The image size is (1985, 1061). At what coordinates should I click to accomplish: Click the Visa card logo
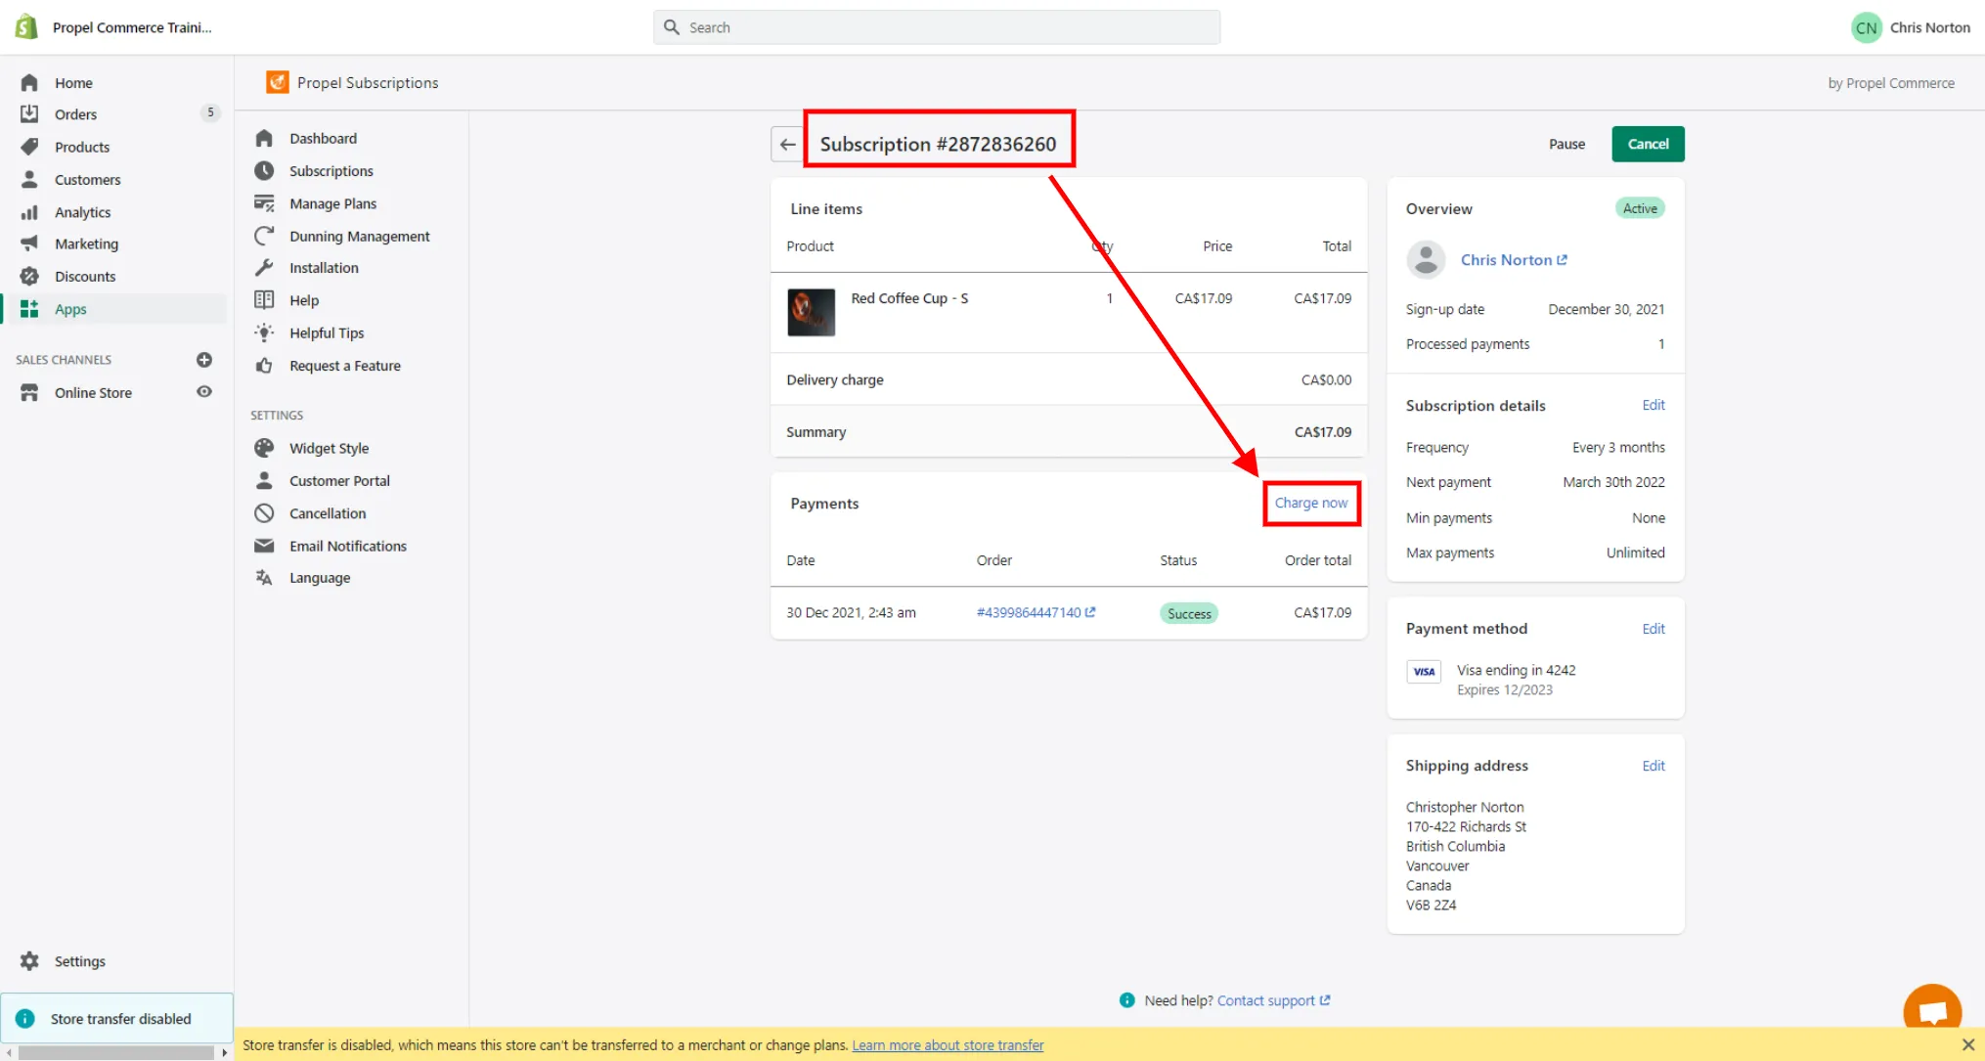coord(1424,671)
